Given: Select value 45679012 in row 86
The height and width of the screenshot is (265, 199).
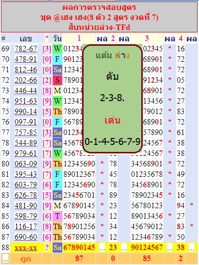Looking at the screenshot, I should coord(147,226).
